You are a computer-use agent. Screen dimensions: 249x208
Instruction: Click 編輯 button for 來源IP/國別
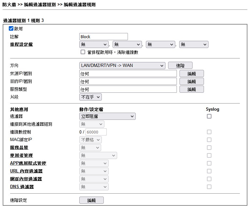192,73
